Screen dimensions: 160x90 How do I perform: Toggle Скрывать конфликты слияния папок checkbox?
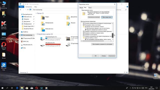84,33
